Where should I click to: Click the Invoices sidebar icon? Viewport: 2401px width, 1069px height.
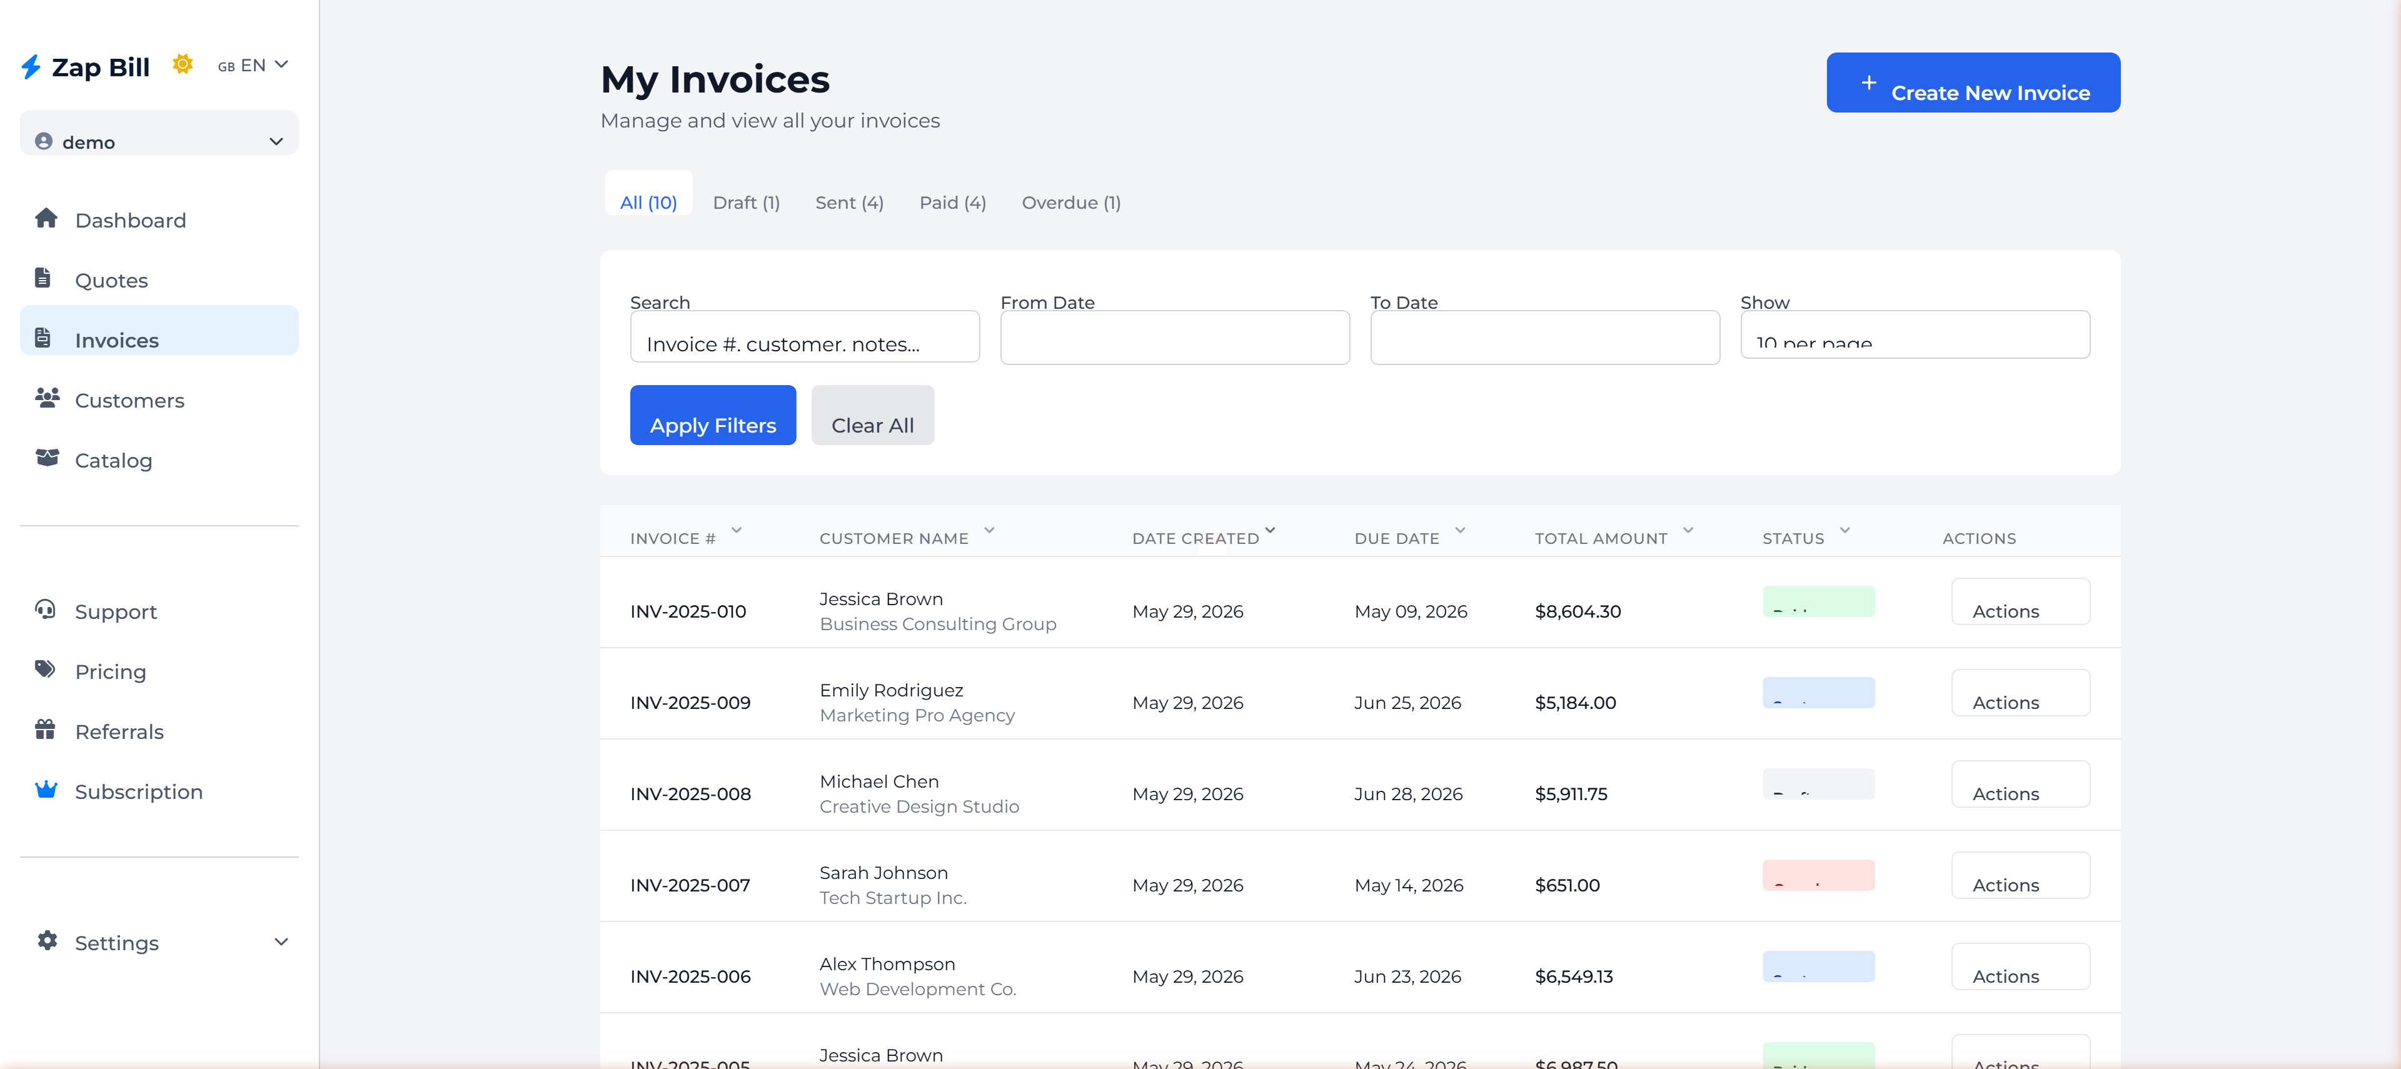point(43,338)
